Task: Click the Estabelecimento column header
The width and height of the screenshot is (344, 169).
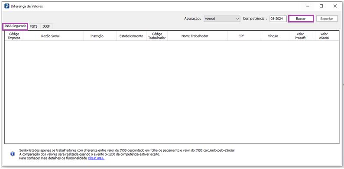Action: (x=131, y=36)
